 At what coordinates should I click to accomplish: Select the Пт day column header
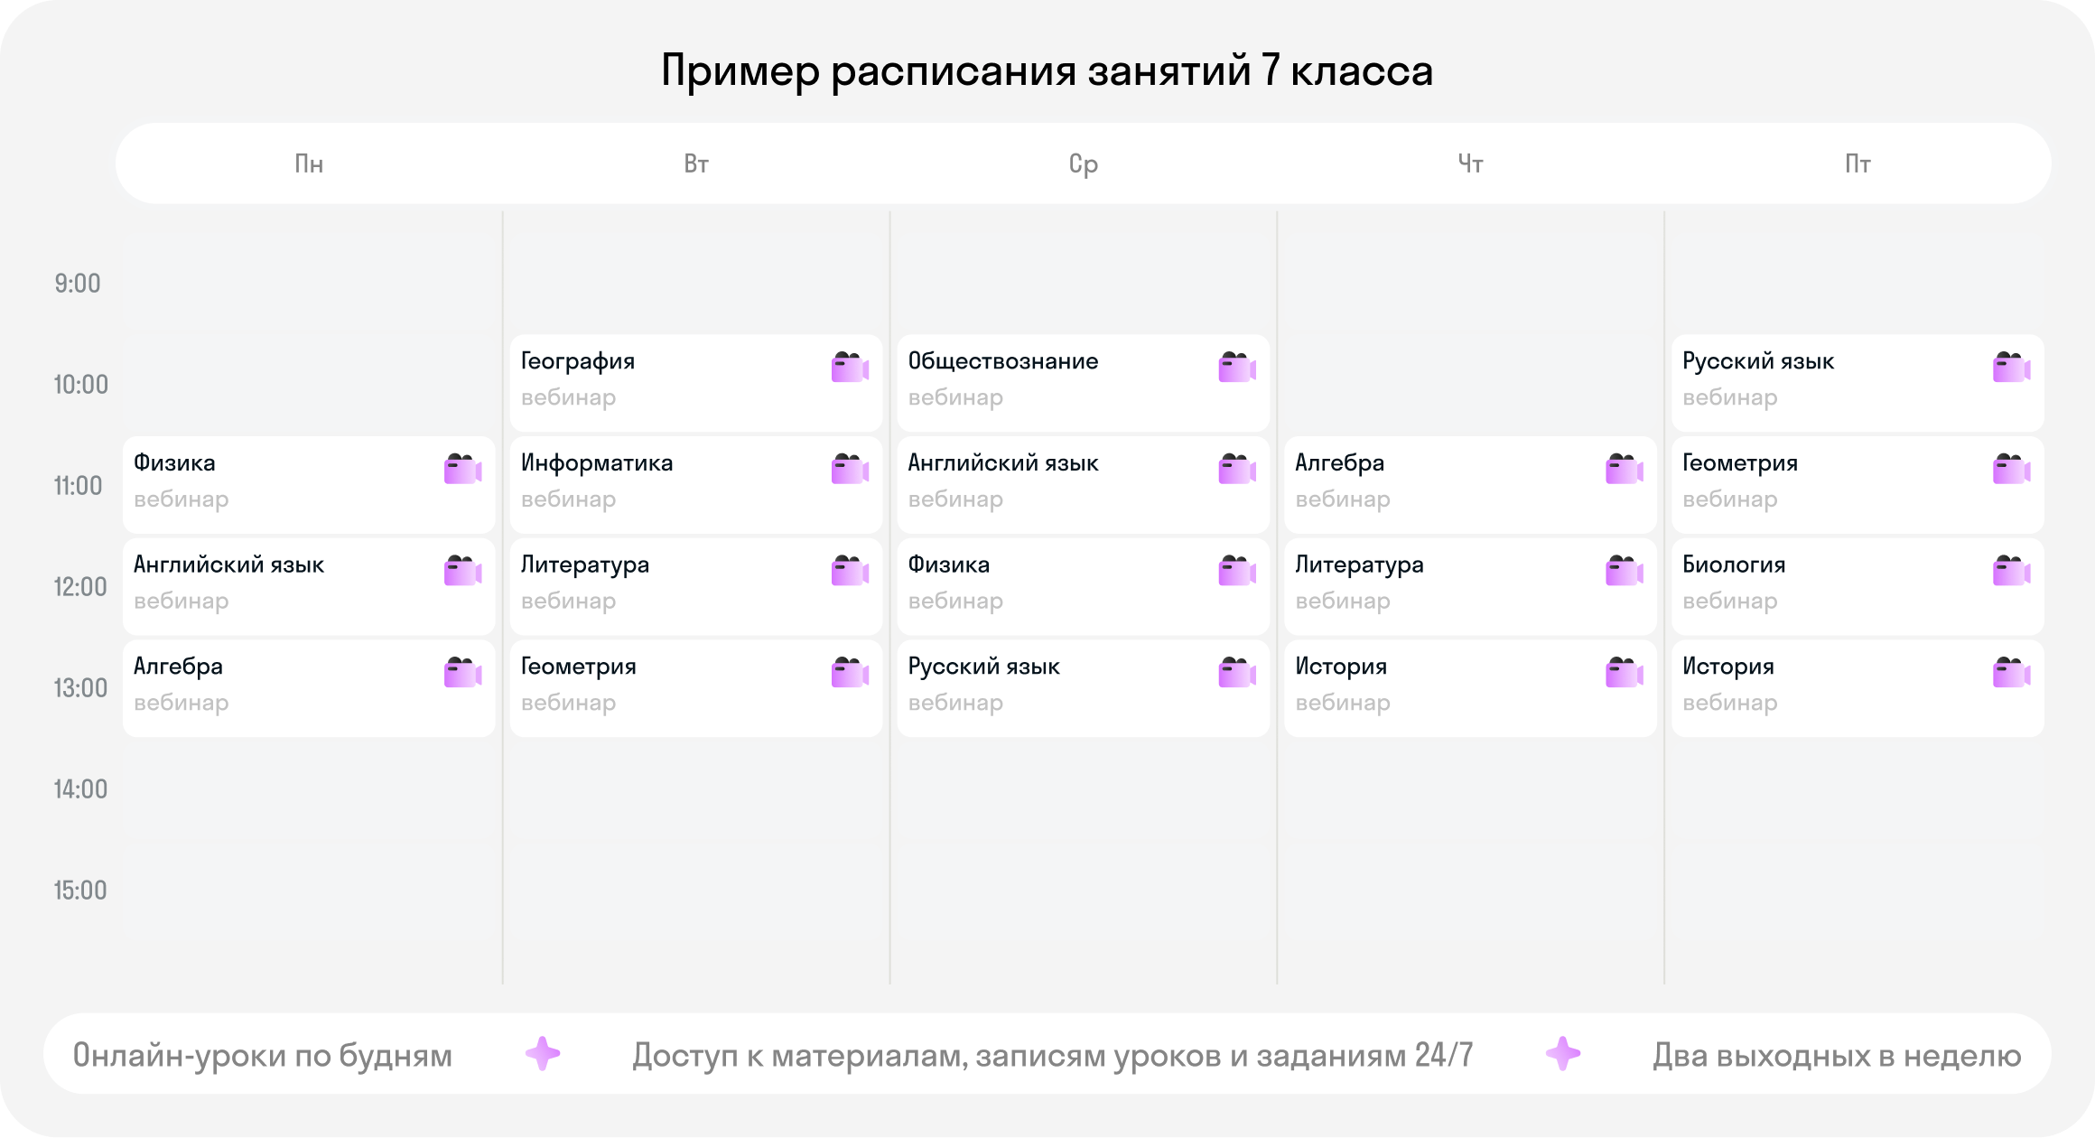(x=1858, y=164)
